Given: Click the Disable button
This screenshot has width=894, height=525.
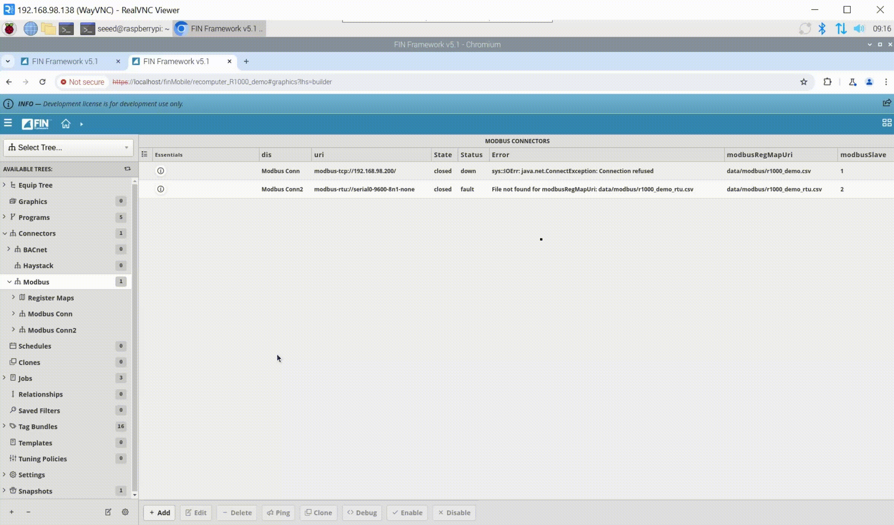Looking at the screenshot, I should point(454,513).
